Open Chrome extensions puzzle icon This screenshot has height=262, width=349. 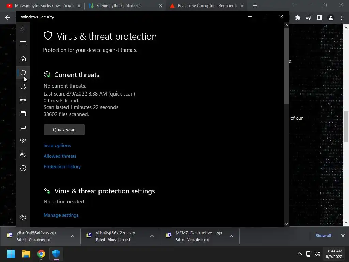(x=298, y=18)
